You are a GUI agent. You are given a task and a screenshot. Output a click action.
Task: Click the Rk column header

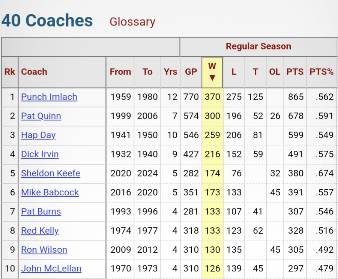pyautogui.click(x=10, y=72)
